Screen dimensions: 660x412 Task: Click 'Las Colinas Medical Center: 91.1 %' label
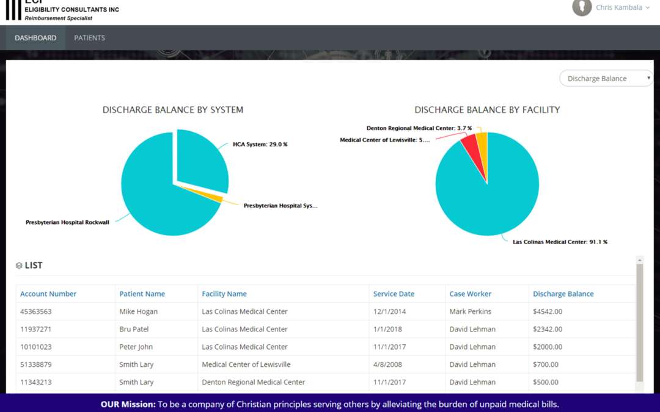[560, 242]
